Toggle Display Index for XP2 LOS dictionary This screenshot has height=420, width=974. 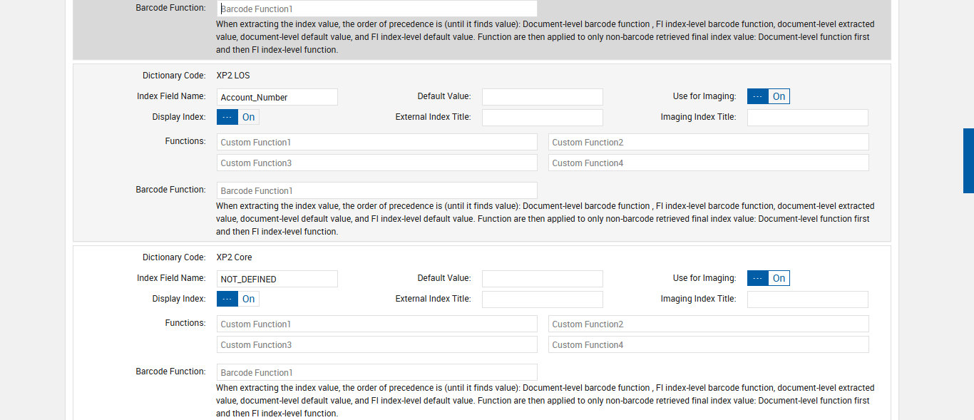pos(237,117)
